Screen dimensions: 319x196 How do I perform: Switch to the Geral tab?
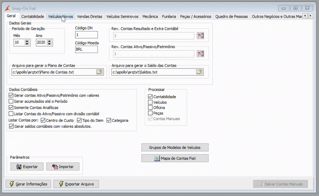coord(11,16)
